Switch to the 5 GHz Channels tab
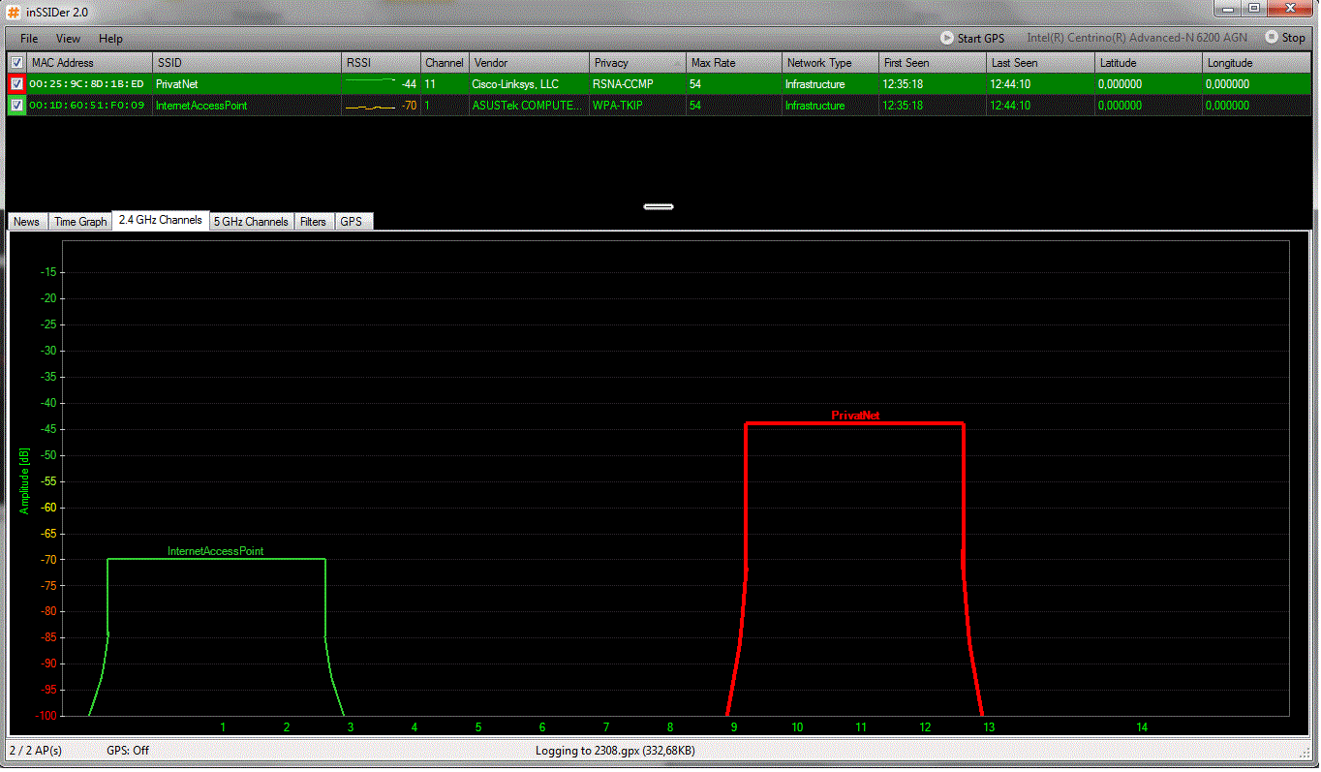This screenshot has height=772, width=1321. coord(251,222)
